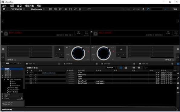Open preferences via the gear icon
180x112 pixels.
coord(143,9)
